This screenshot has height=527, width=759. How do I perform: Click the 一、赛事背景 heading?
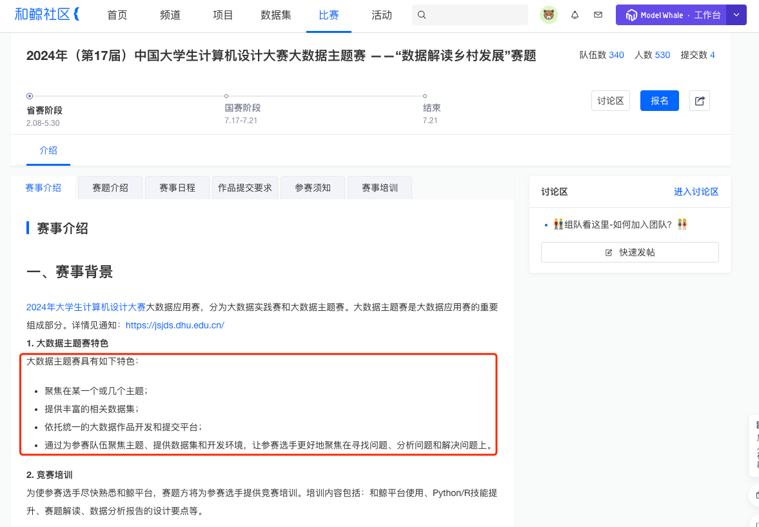tap(70, 272)
